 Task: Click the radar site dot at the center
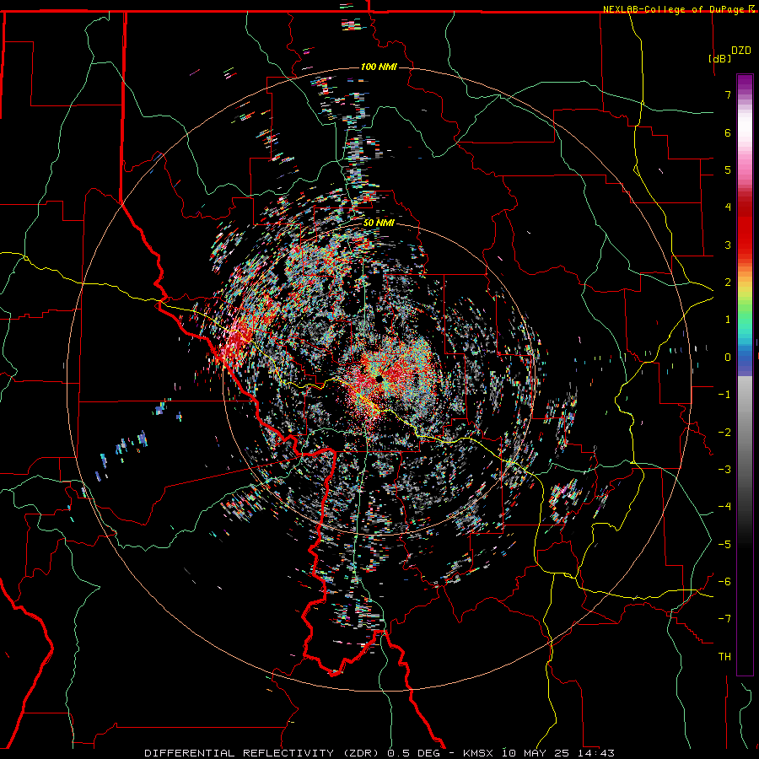pos(379,378)
